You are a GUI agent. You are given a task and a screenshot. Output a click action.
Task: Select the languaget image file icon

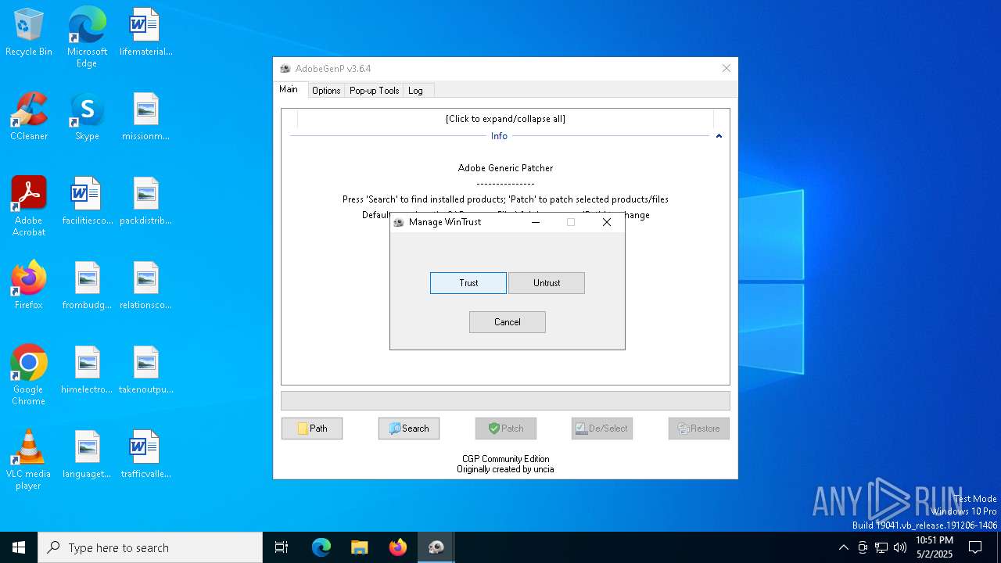pos(87,455)
